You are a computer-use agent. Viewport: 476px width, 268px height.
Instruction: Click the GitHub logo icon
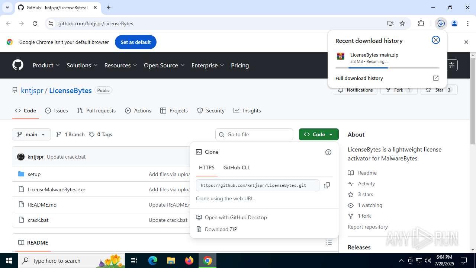[18, 65]
